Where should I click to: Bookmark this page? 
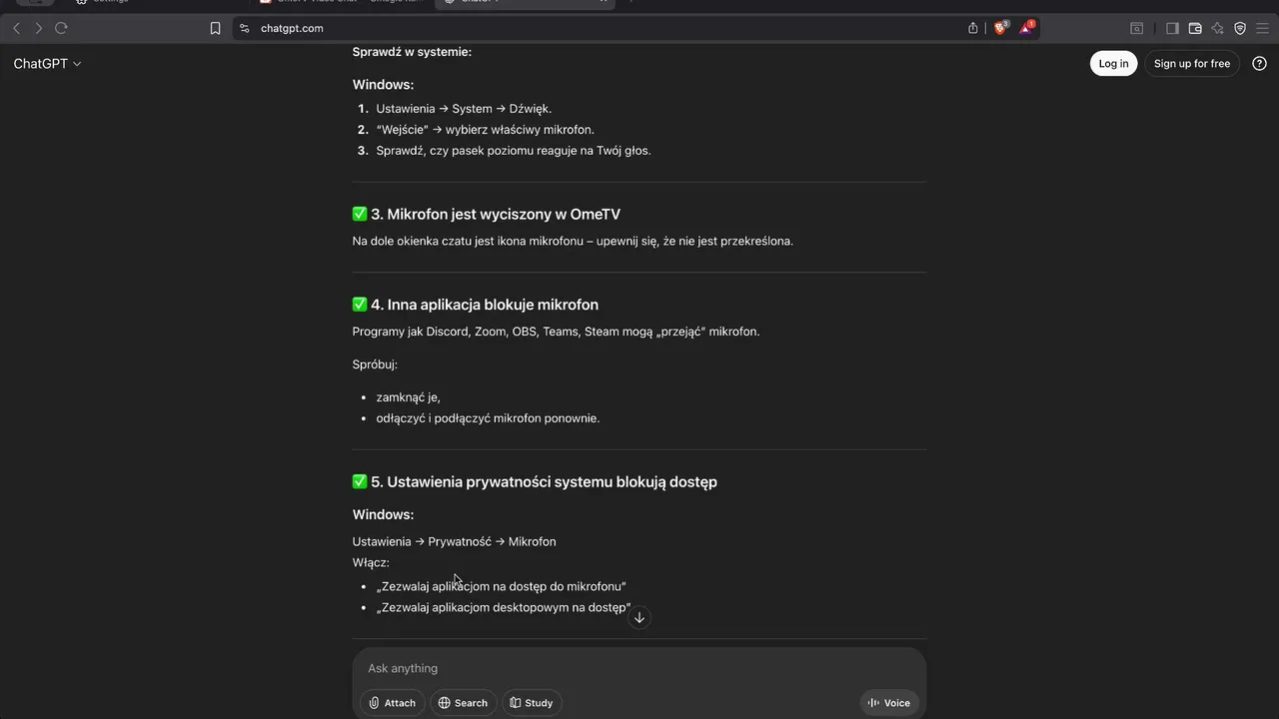coord(215,28)
